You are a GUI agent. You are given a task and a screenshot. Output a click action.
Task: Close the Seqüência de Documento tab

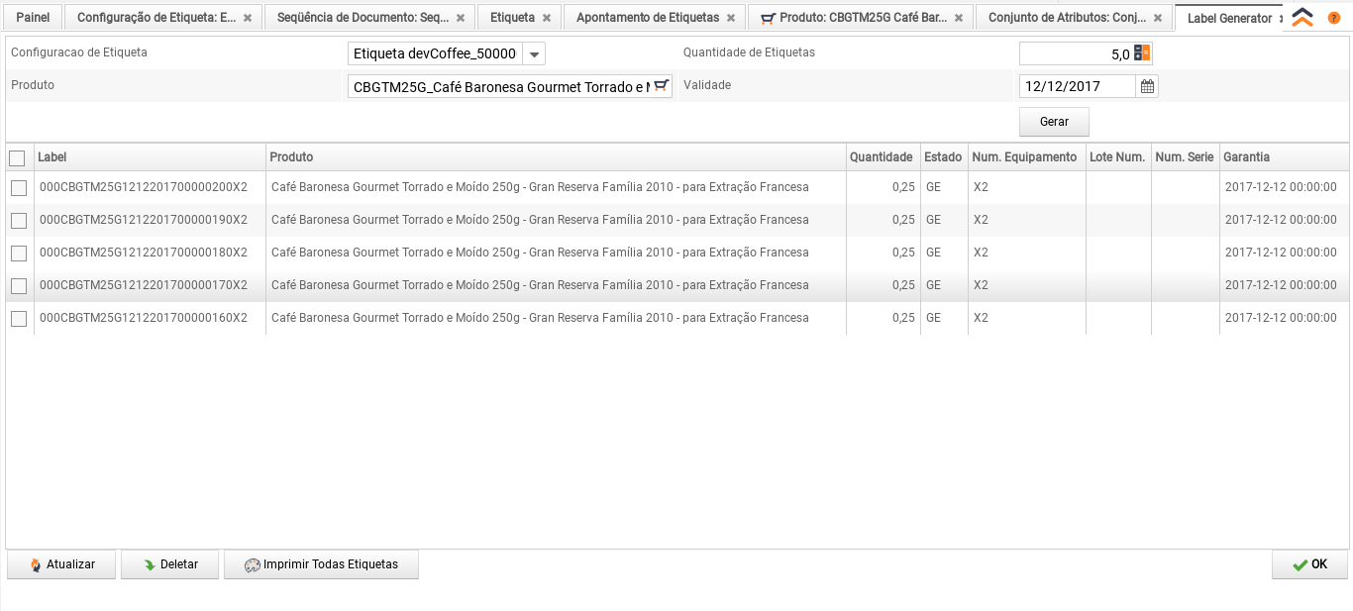(461, 18)
